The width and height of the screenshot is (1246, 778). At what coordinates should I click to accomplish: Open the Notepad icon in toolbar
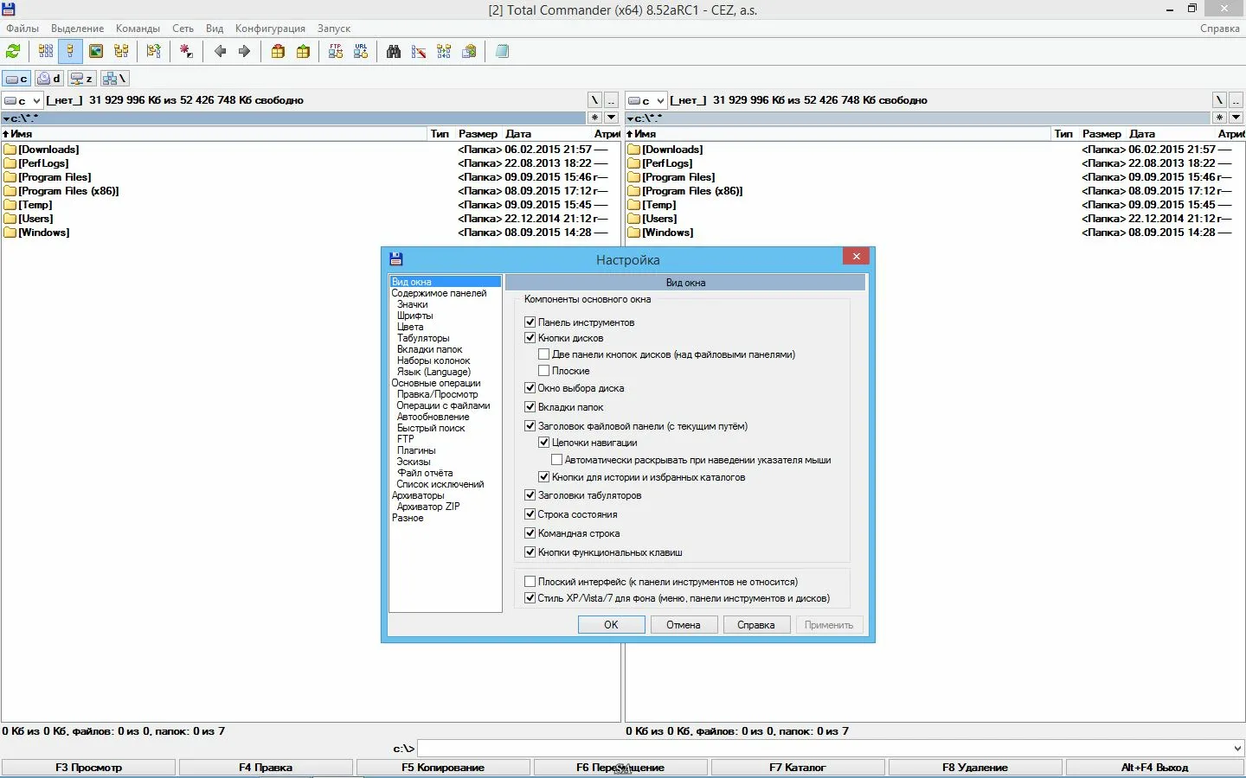click(502, 52)
